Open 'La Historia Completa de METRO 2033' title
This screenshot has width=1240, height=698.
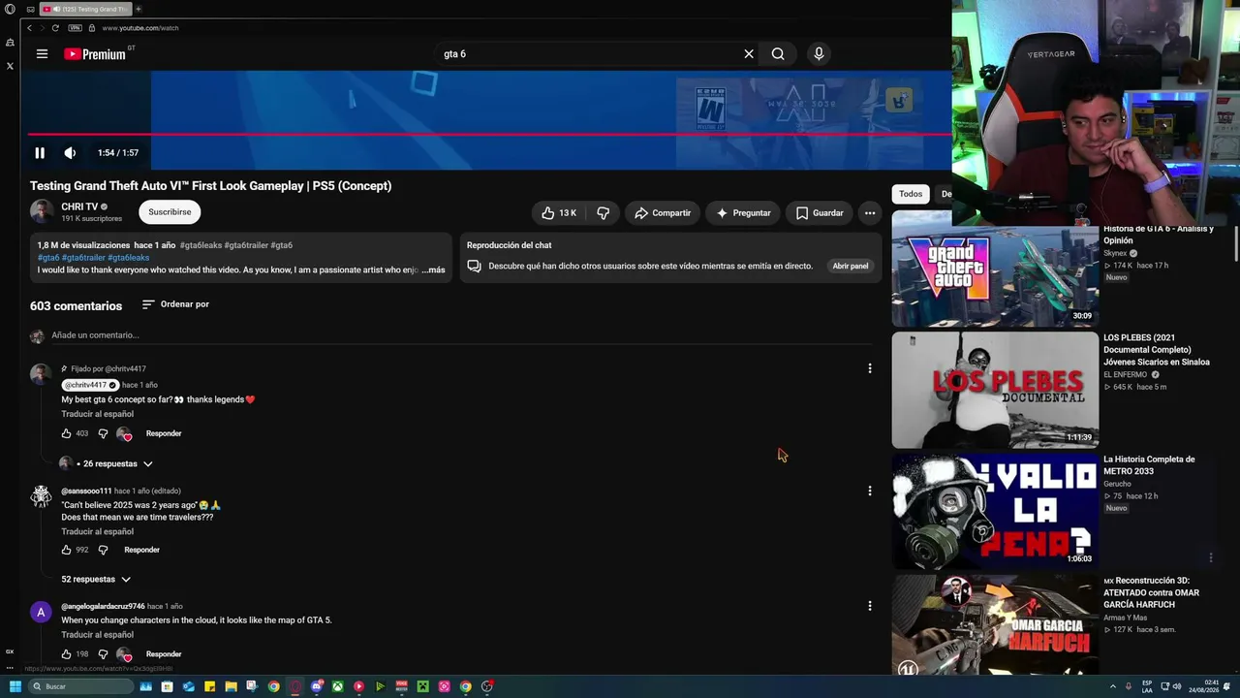point(1149,465)
